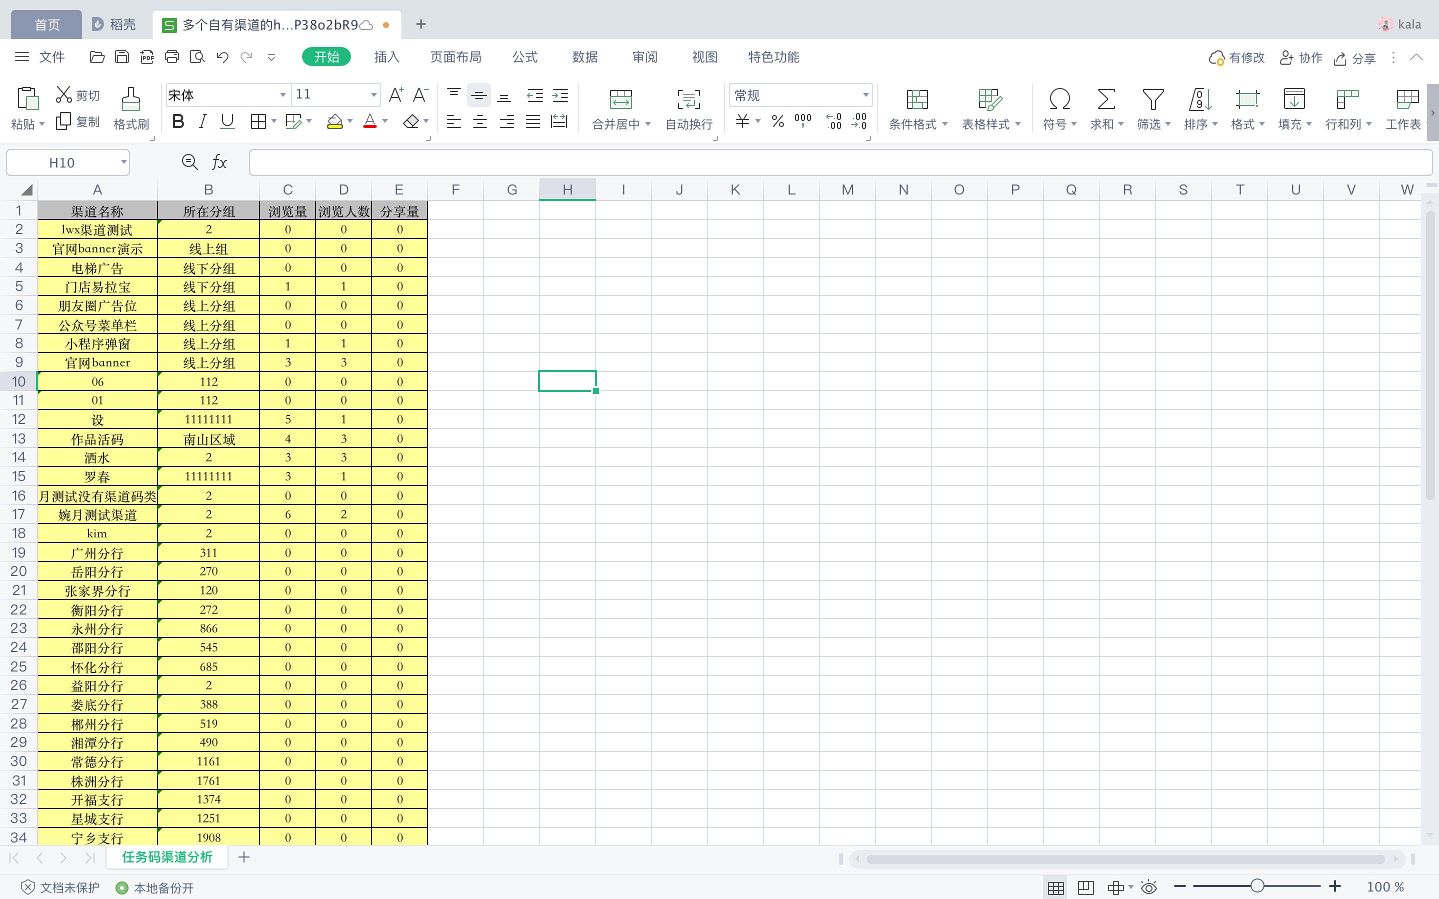The image size is (1439, 899).
Task: Toggle eye protection mode icon
Action: point(1149,887)
